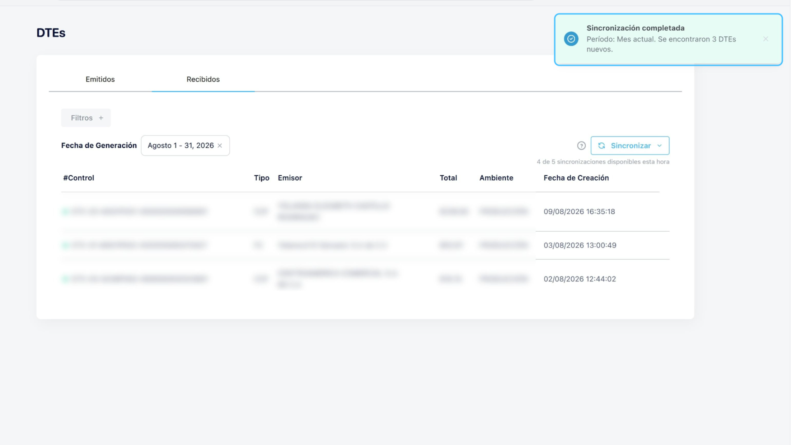
Task: Click the Fecha de Creación column header
Action: (576, 178)
